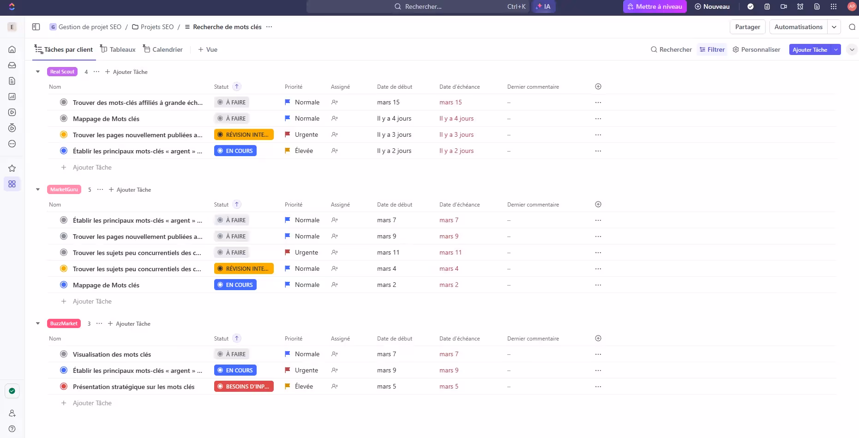Click the MarketGuru pink group label
This screenshot has width=859, height=438.
[x=64, y=189]
